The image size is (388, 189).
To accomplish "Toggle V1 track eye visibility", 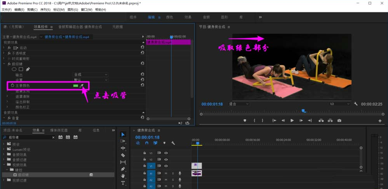I will pyautogui.click(x=166, y=166).
